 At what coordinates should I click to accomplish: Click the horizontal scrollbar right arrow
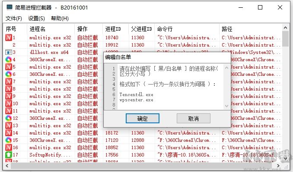[278, 166]
